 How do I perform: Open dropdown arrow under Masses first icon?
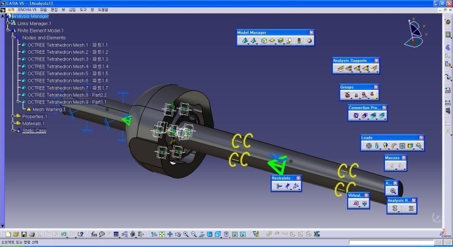click(396, 169)
